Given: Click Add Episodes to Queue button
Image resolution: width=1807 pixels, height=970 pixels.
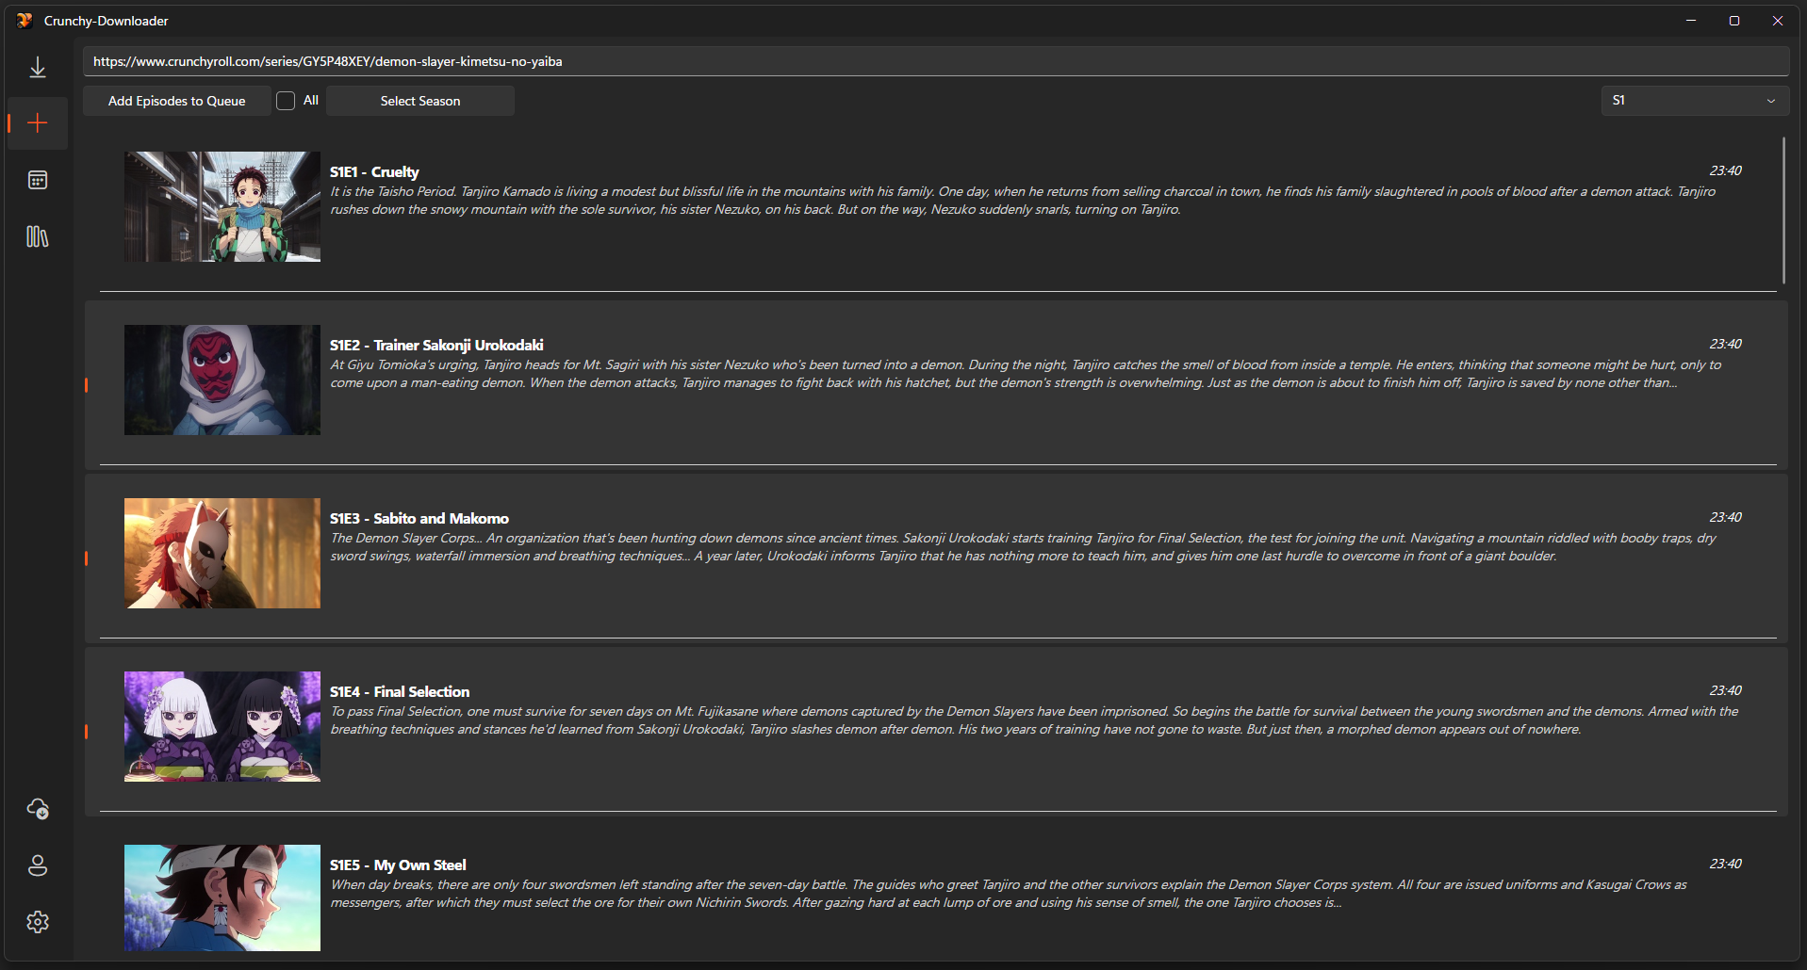Looking at the screenshot, I should point(176,101).
